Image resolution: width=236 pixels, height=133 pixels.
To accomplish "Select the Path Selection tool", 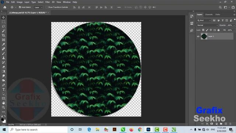I will pos(3,94).
